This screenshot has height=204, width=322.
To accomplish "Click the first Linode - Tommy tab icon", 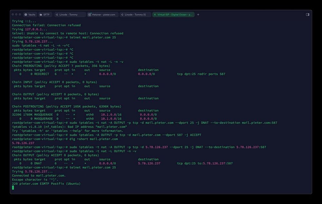I will click(x=57, y=15).
